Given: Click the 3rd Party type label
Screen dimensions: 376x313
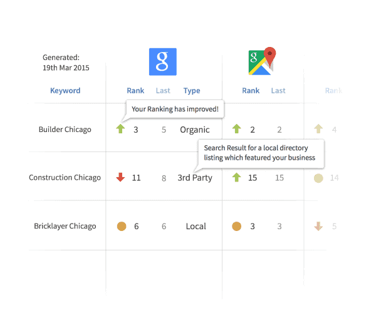Looking at the screenshot, I should [195, 178].
